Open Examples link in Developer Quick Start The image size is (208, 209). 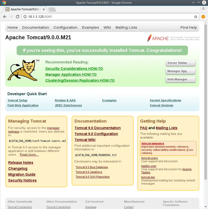tap(109, 100)
